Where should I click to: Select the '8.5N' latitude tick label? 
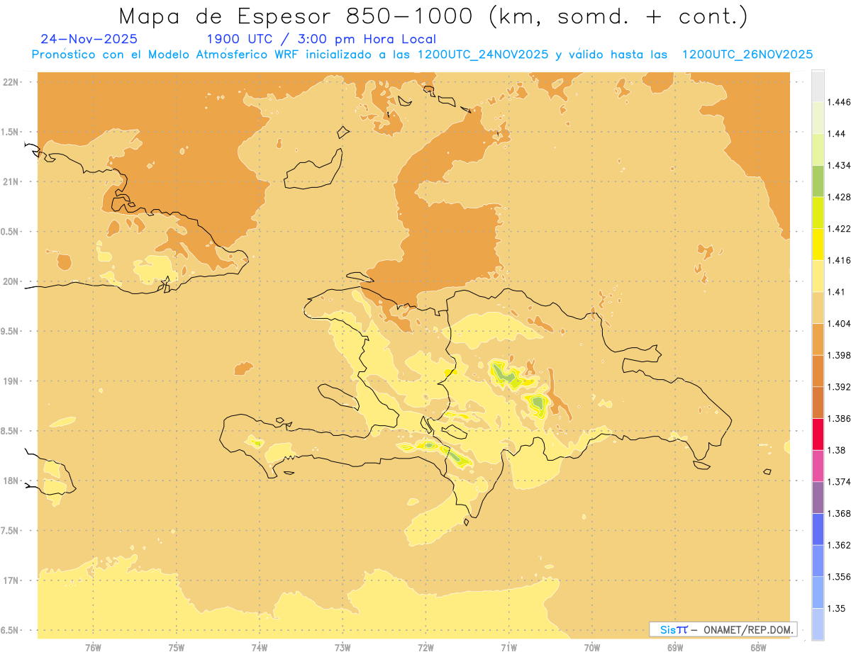11,432
